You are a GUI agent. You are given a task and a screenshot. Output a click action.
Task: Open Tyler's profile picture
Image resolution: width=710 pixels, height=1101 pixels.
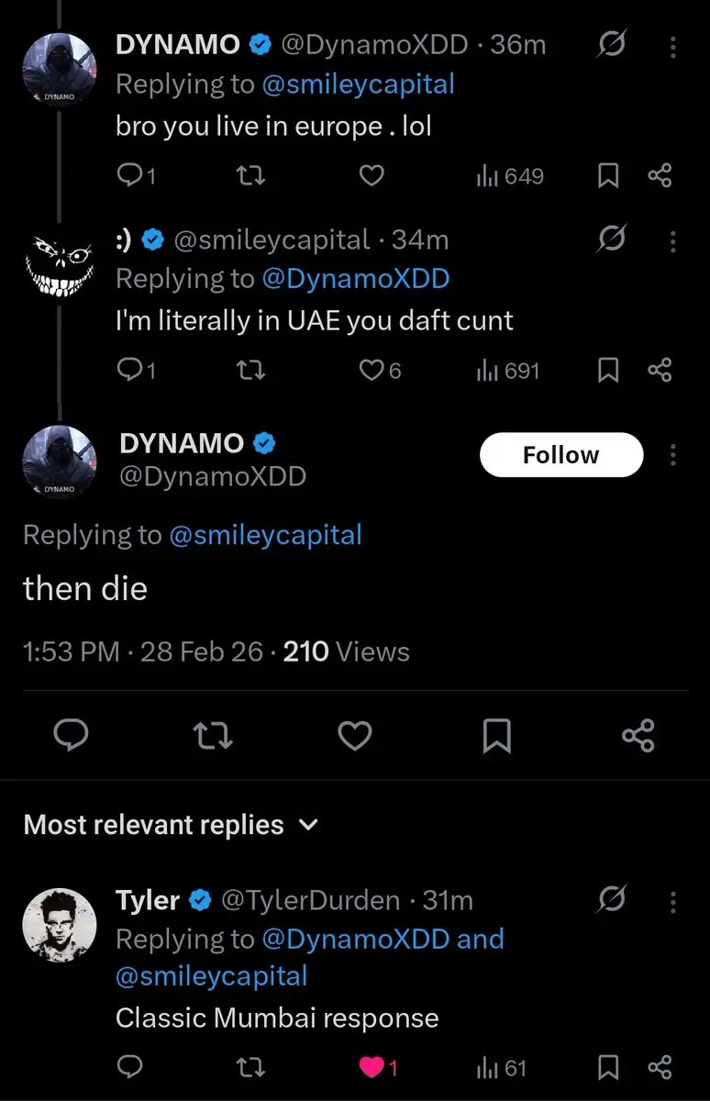pos(59,925)
